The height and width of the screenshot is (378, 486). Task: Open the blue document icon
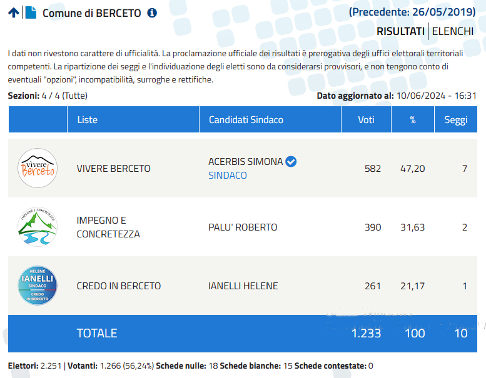tap(31, 12)
